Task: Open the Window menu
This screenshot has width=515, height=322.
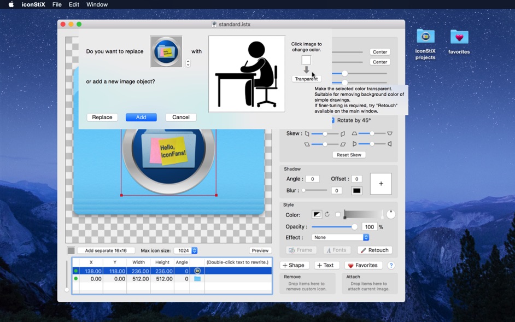Action: tap(97, 4)
